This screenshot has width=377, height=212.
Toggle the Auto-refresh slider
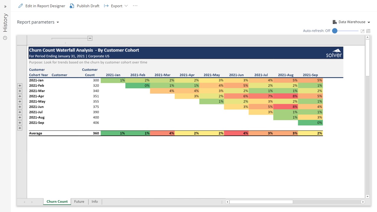click(x=335, y=31)
